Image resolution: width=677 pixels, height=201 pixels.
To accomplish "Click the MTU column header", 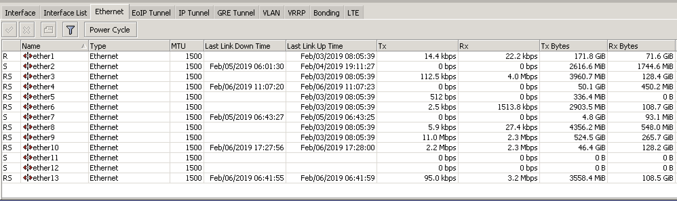I will (187, 46).
